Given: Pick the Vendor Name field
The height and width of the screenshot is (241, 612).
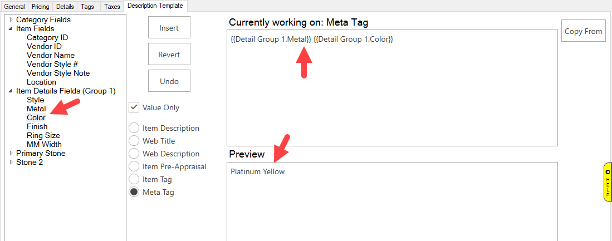Looking at the screenshot, I should [x=51, y=55].
